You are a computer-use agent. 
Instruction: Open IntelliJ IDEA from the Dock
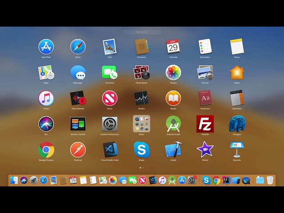tap(226, 180)
